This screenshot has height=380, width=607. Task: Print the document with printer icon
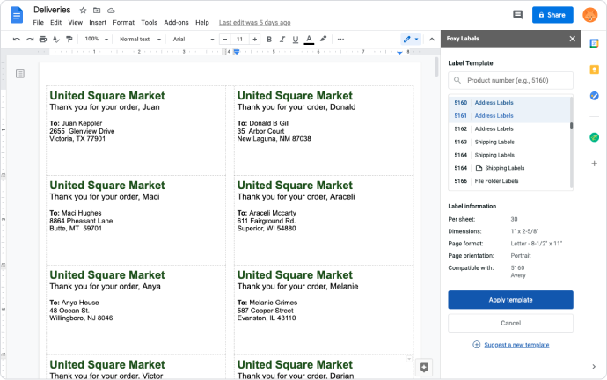[43, 39]
